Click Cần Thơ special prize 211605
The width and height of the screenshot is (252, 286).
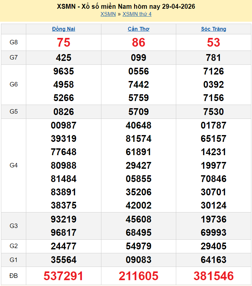click(x=138, y=276)
